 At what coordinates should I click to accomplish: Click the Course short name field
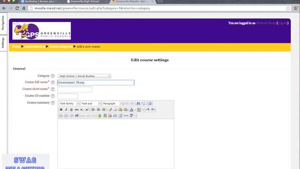click(75, 89)
